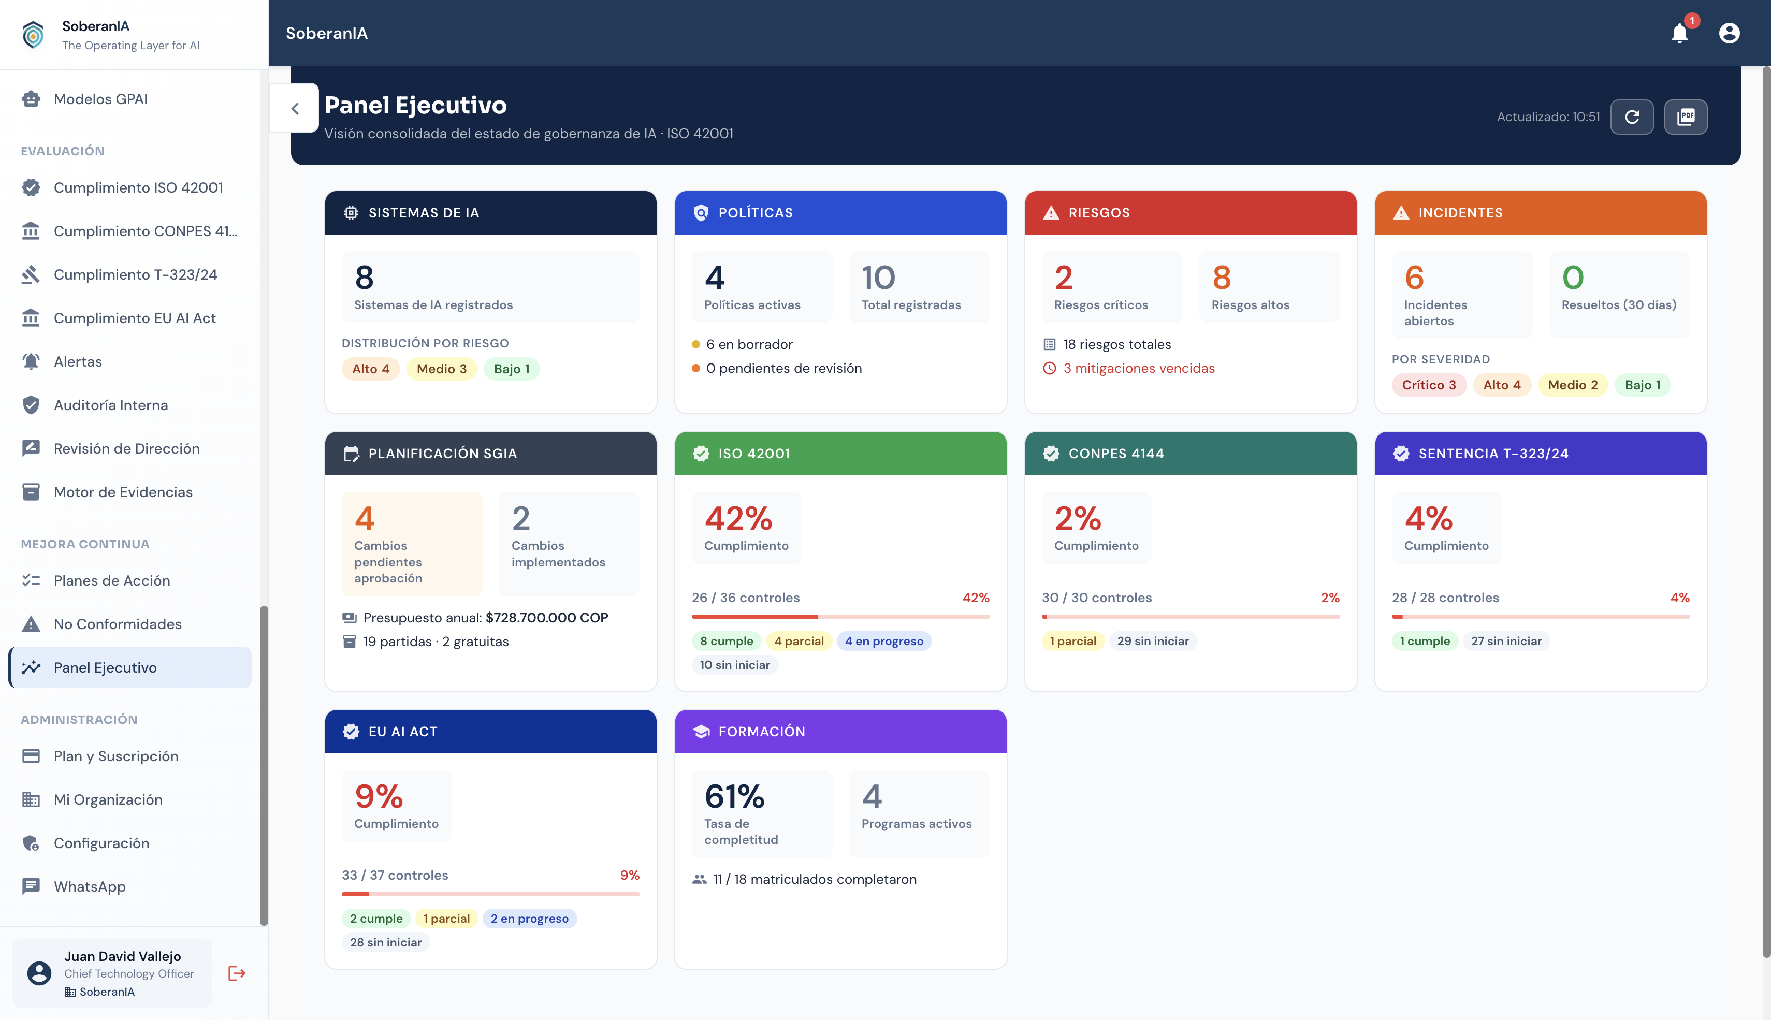1771x1020 pixels.
Task: Click the shield icon for Auditoría Interna
Action: point(31,405)
